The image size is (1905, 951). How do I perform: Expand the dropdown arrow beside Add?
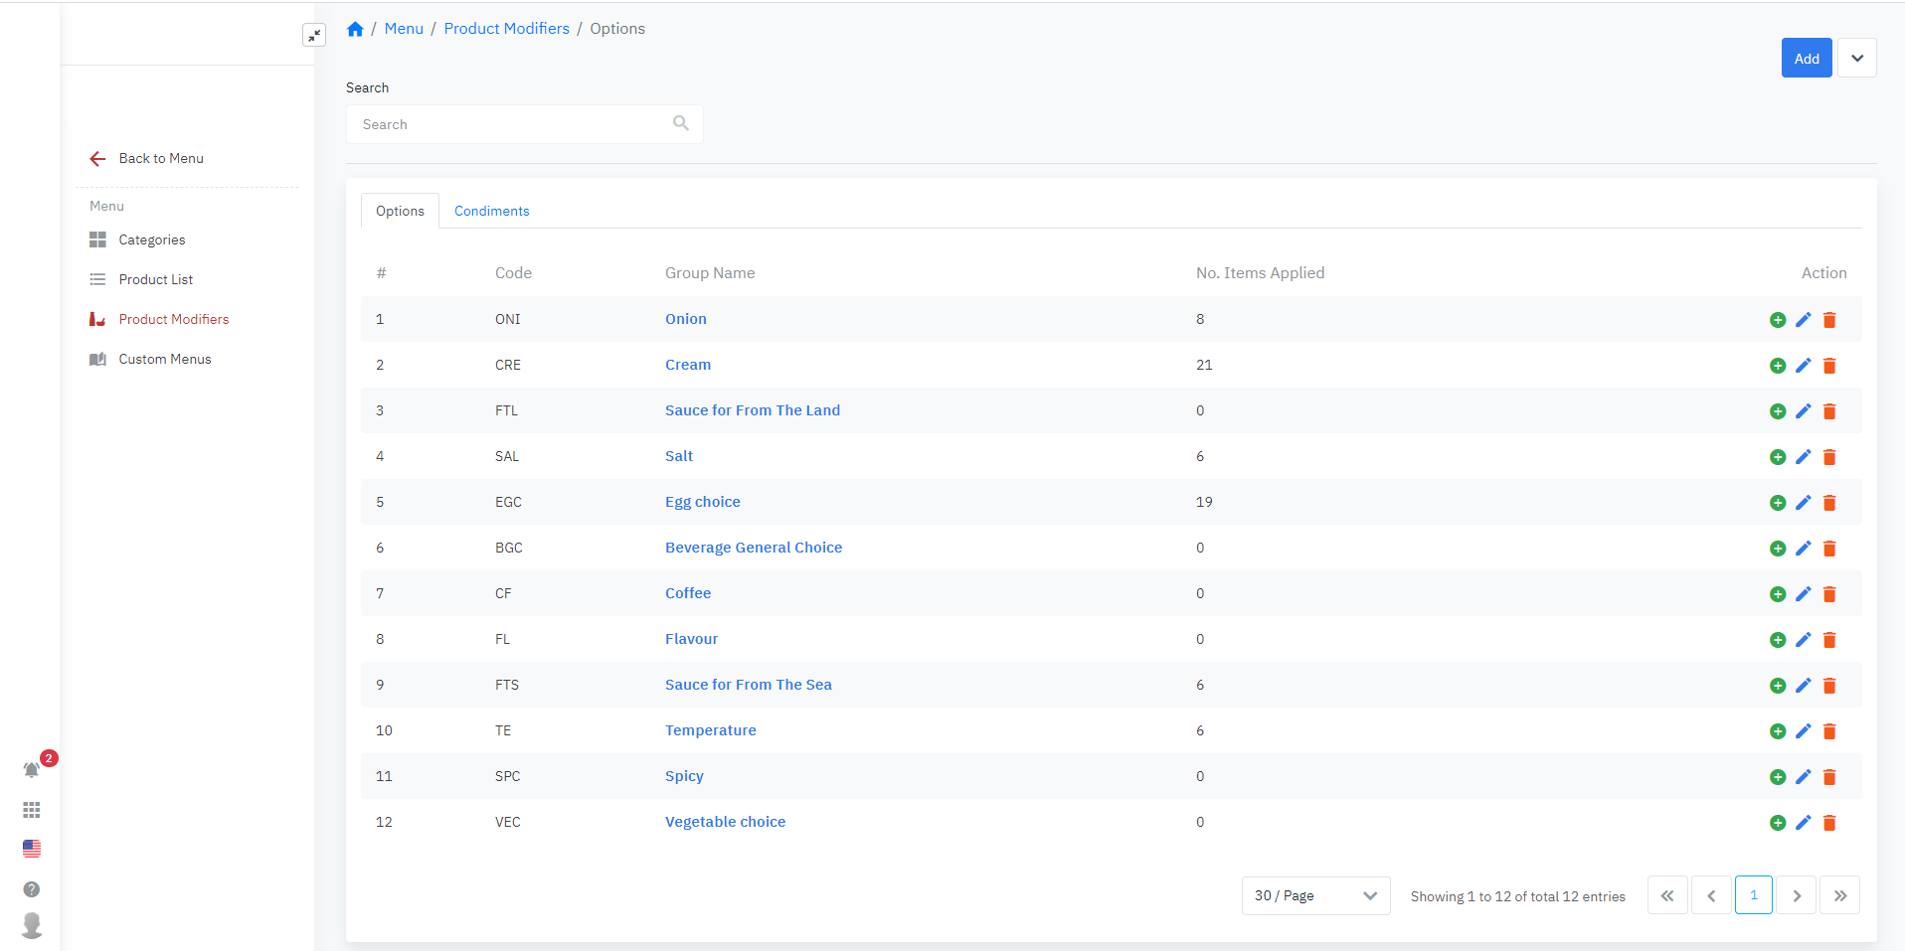pos(1856,59)
